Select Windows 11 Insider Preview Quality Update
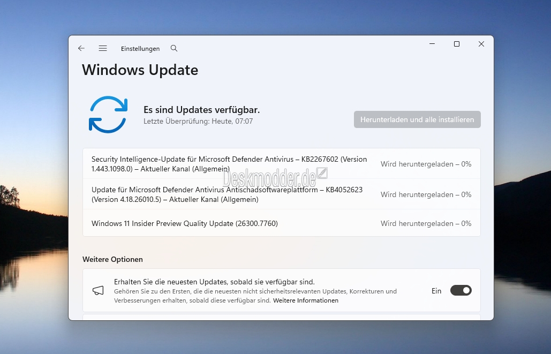The width and height of the screenshot is (551, 354). pos(185,223)
